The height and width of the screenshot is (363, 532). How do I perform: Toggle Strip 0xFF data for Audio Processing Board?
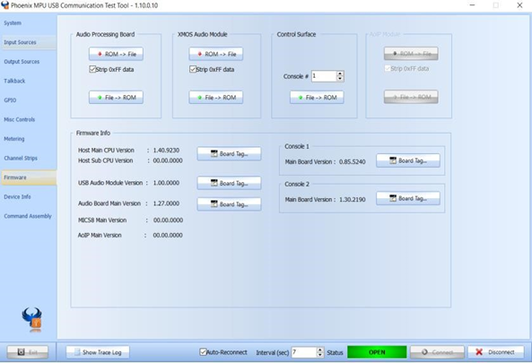coord(92,69)
